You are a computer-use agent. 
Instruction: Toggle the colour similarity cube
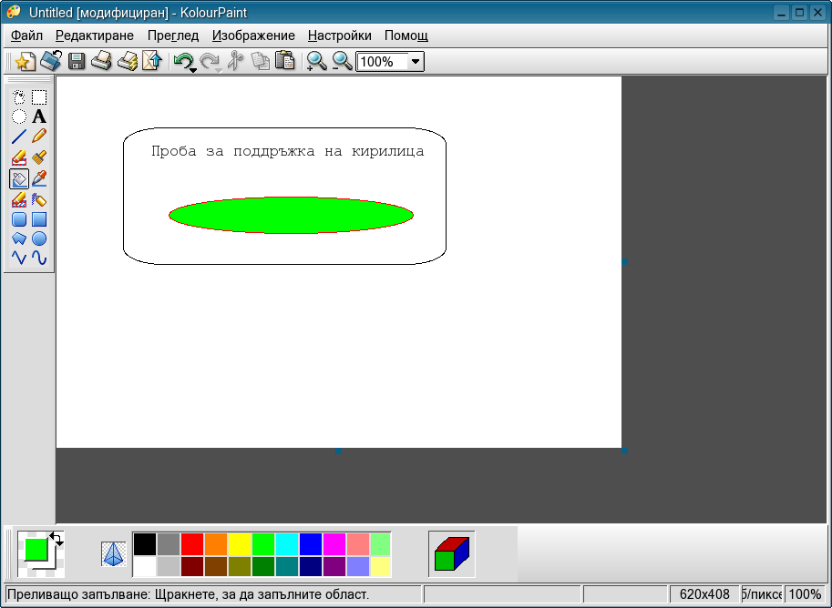(x=451, y=553)
